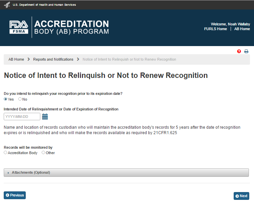Image resolution: width=254 pixels, height=209 pixels.
Task: Click the Next button
Action: pyautogui.click(x=241, y=196)
